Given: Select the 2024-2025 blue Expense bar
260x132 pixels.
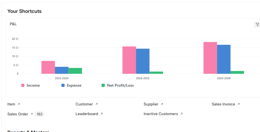Looking at the screenshot, I should coord(143,61).
